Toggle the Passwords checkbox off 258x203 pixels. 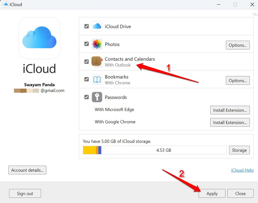tap(87, 97)
